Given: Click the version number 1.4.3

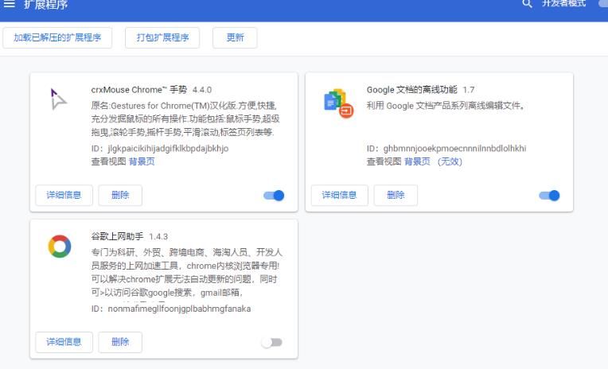Looking at the screenshot, I should [158, 237].
